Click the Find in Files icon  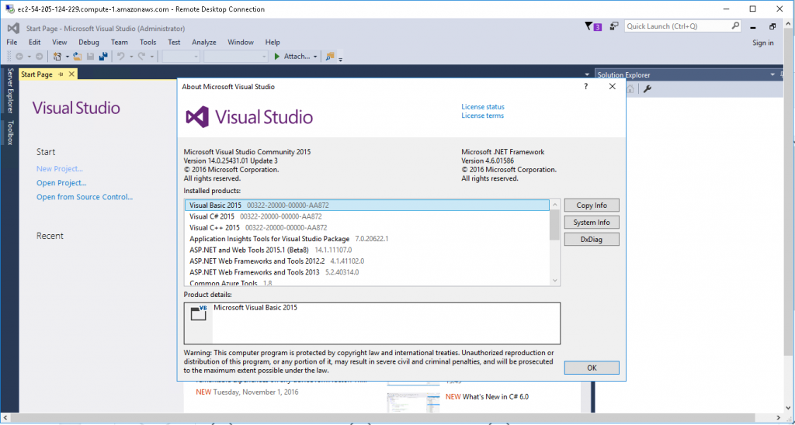point(331,57)
